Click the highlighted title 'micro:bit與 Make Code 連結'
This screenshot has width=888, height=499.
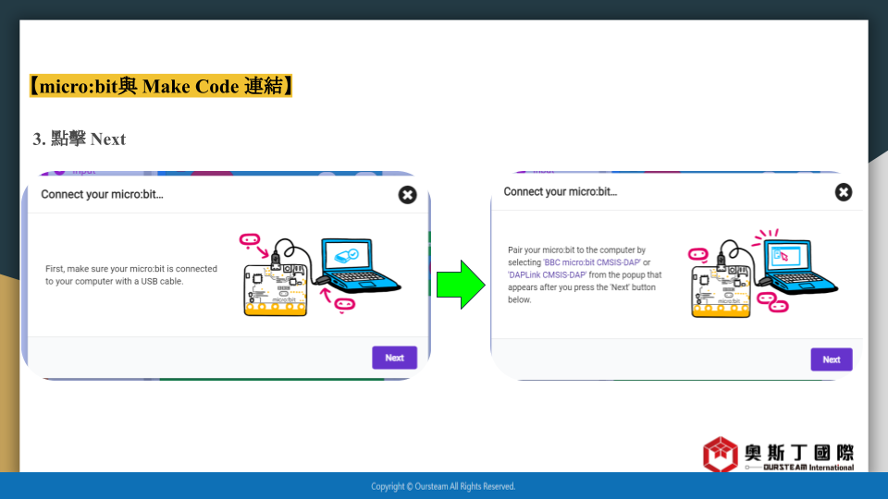coord(161,86)
